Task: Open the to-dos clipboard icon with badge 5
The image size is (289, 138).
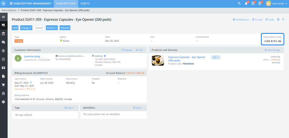Action: [x=253, y=3]
